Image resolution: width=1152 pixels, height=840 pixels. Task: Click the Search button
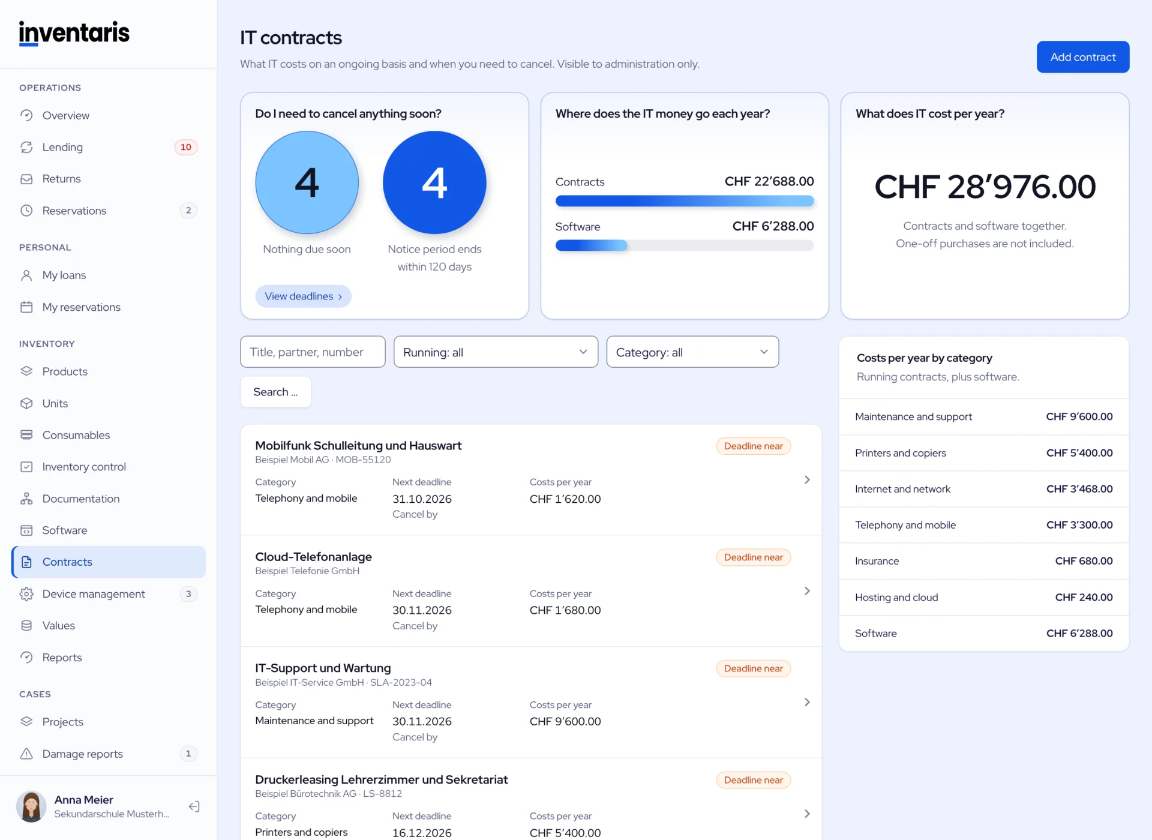[275, 392]
